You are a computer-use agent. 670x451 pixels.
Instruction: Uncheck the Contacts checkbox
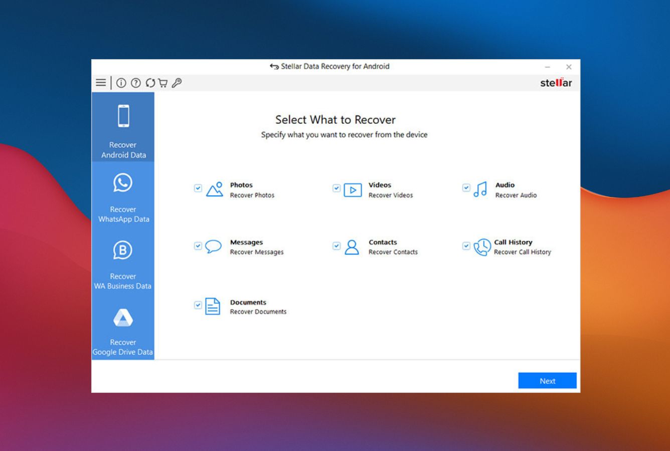(x=337, y=246)
